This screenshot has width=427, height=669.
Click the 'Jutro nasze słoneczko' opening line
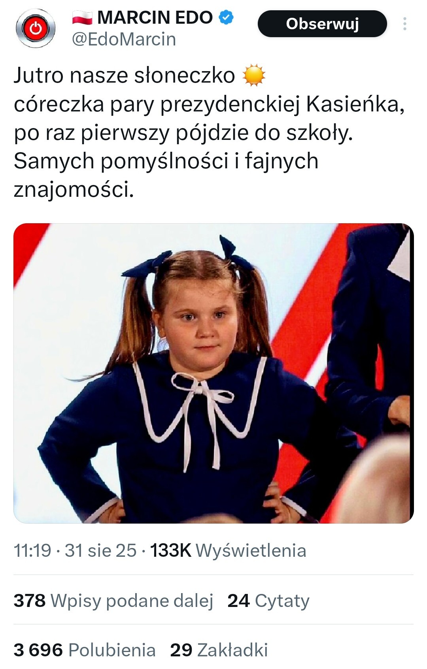click(x=124, y=75)
